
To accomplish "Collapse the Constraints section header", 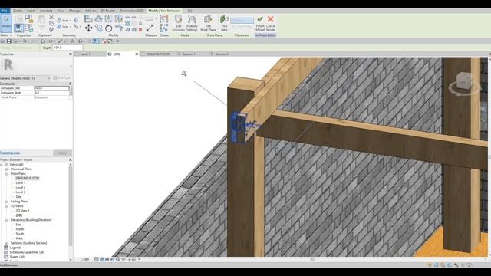I will pyautogui.click(x=35, y=84).
